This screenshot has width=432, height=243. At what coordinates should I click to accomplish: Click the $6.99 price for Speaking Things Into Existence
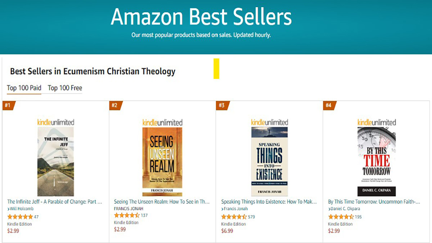pyautogui.click(x=226, y=231)
